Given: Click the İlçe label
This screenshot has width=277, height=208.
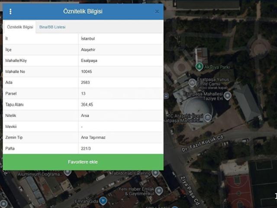Looking at the screenshot, I should coord(8,50).
